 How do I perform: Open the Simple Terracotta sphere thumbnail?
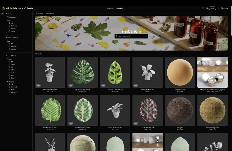(180, 72)
